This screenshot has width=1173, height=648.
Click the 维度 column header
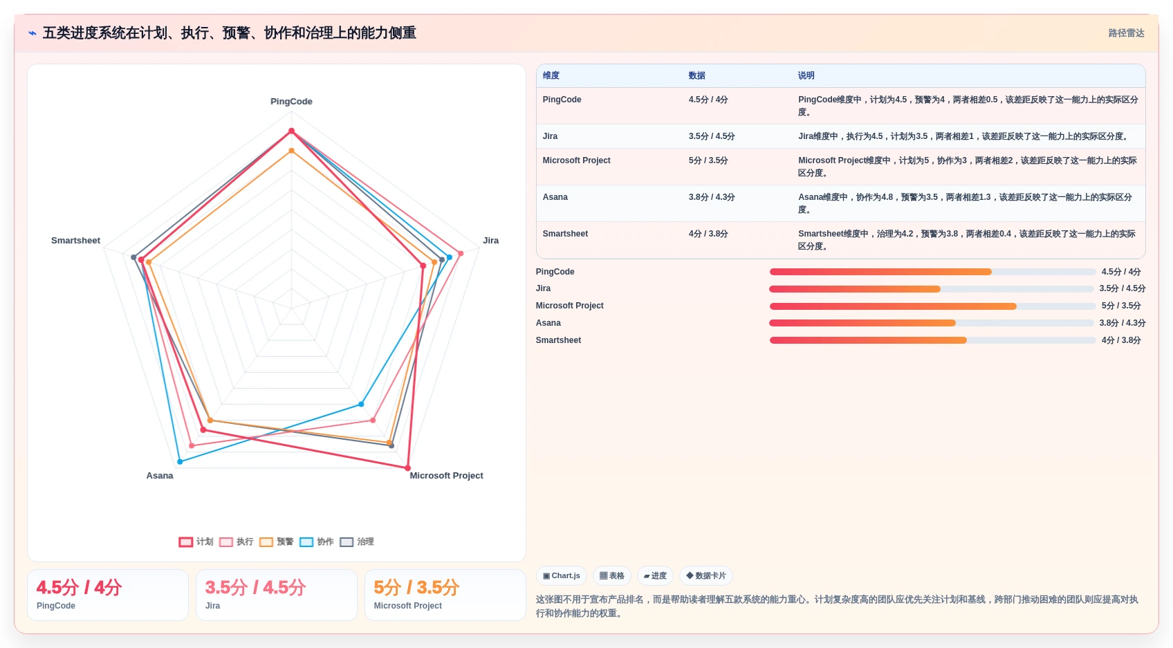(x=551, y=75)
